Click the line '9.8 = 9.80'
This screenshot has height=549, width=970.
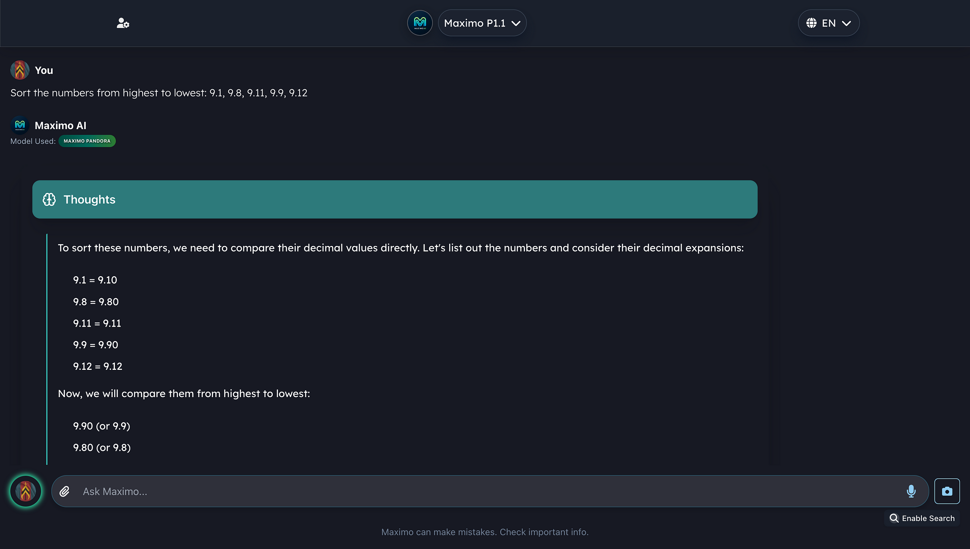(96, 302)
